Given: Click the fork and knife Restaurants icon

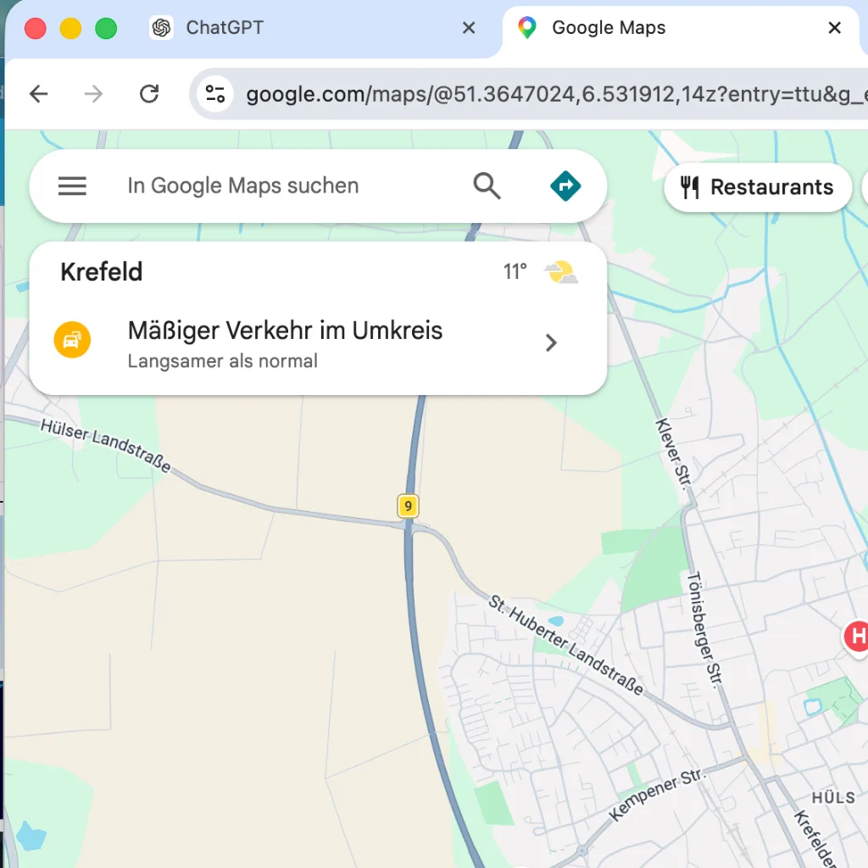Looking at the screenshot, I should coord(690,186).
